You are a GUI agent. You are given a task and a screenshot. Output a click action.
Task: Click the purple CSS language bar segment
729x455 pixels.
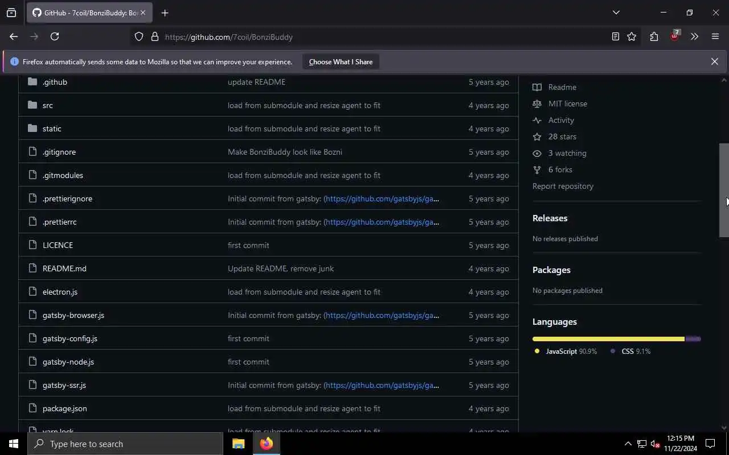pos(693,339)
